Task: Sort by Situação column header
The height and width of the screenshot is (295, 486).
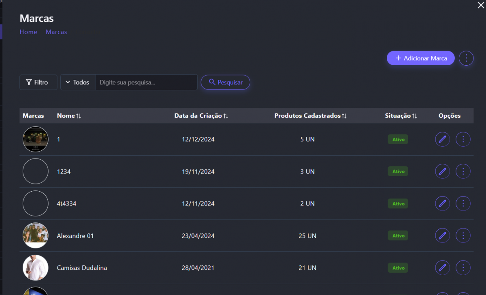Action: (401, 116)
